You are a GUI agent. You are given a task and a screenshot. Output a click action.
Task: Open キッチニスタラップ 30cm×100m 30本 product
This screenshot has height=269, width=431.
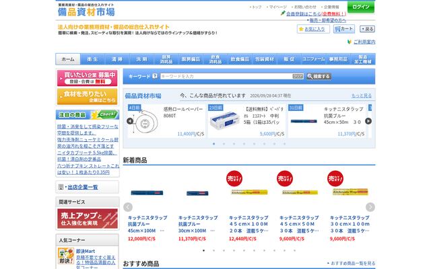(350, 224)
